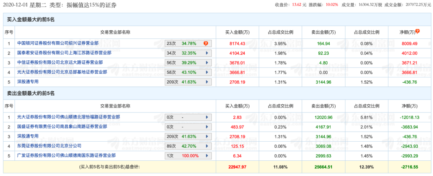Expand the 1次 100.00% details for 广发证券
Screen dimensions: 433x176
[207, 156]
